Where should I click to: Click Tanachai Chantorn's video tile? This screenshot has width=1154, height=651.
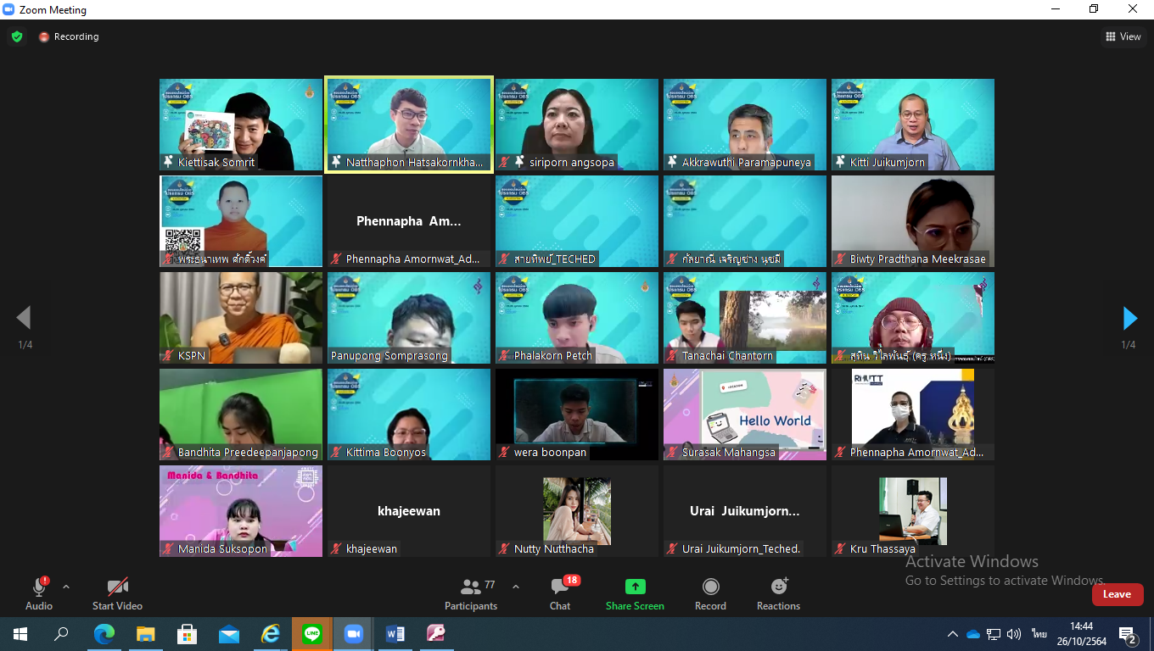pos(745,318)
